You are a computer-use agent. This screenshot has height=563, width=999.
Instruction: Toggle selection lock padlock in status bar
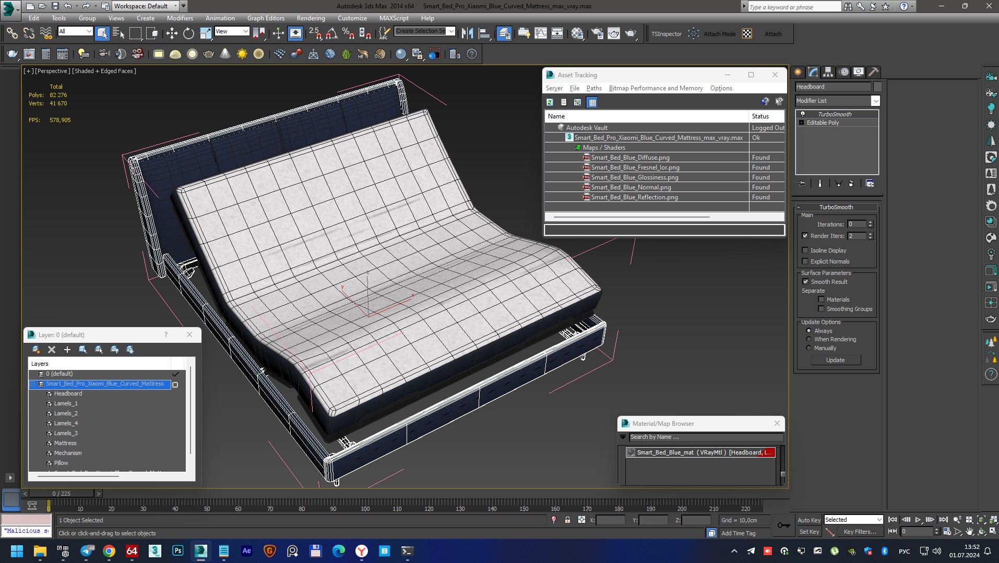tap(567, 520)
